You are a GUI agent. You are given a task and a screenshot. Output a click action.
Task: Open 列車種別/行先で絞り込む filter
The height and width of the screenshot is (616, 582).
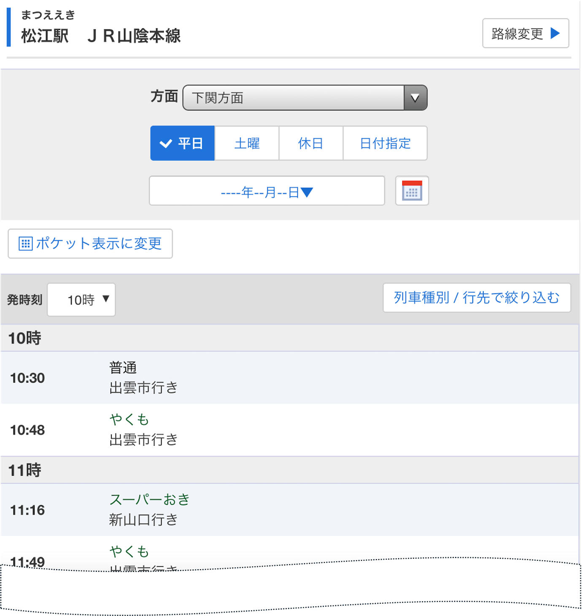[477, 297]
